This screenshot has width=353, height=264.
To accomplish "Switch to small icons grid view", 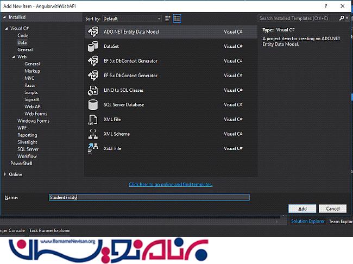I will (168, 18).
